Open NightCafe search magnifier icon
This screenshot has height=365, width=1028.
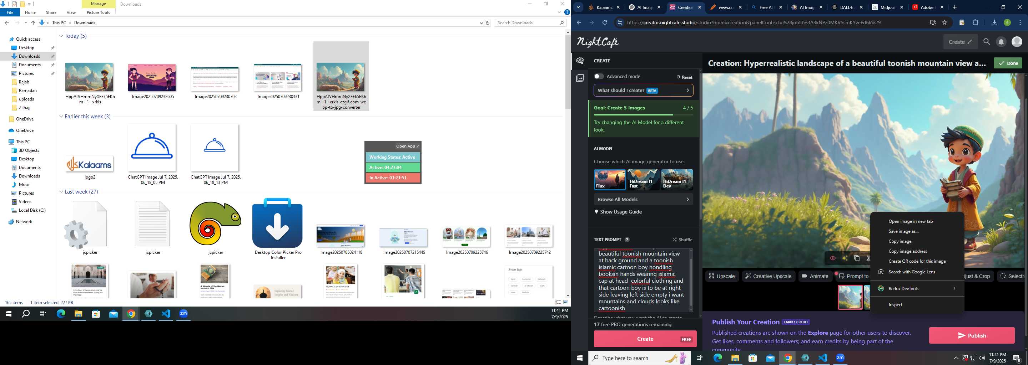click(987, 42)
